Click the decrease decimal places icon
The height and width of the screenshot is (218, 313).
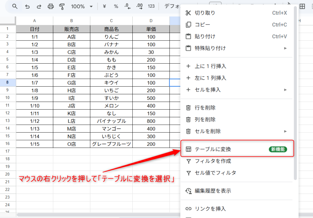click(128, 6)
